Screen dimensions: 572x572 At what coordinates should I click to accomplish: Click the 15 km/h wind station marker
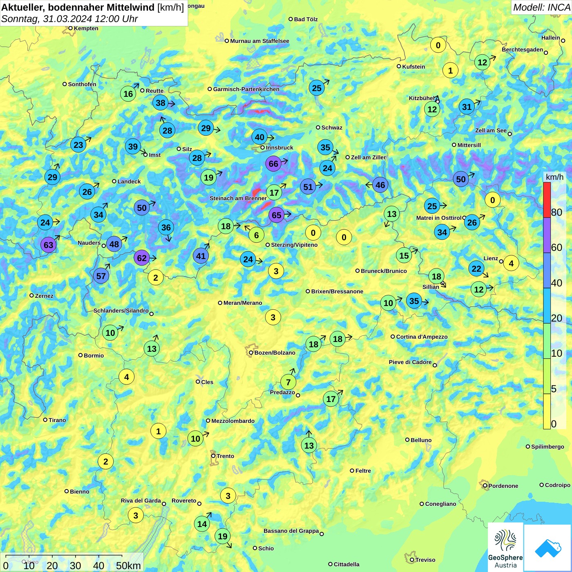(404, 255)
